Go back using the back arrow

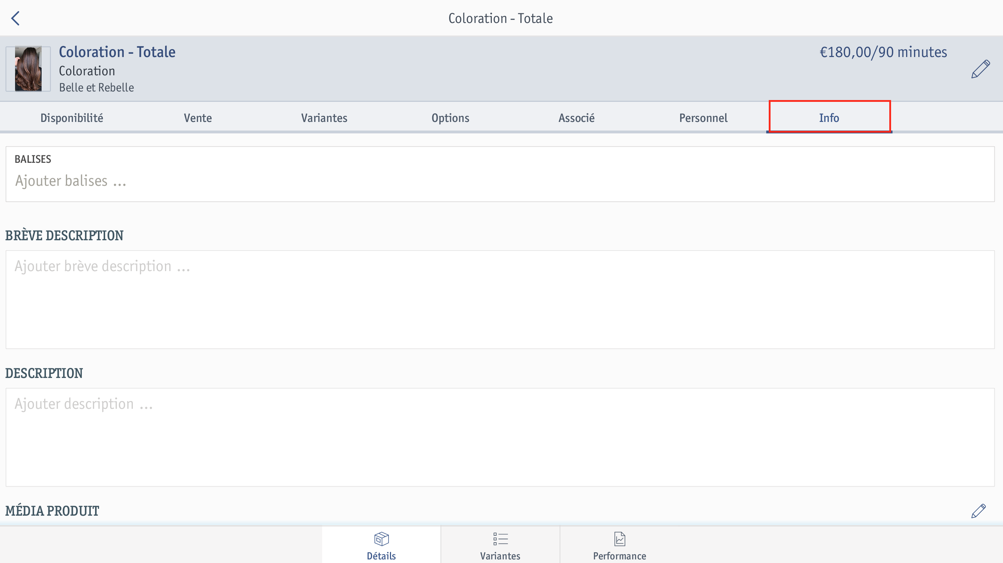[x=15, y=18]
